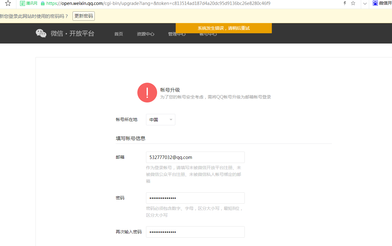Click the 帐号所在地 label
Image resolution: width=392 pixels, height=246 pixels.
point(127,119)
